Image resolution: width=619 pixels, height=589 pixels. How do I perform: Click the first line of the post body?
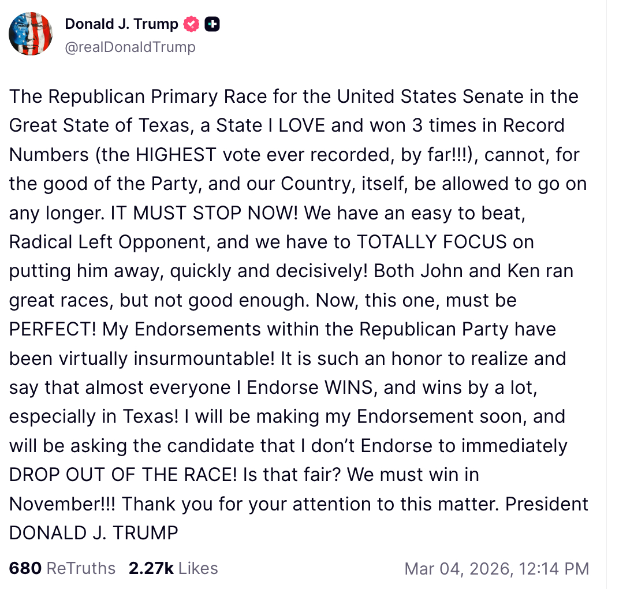(293, 96)
